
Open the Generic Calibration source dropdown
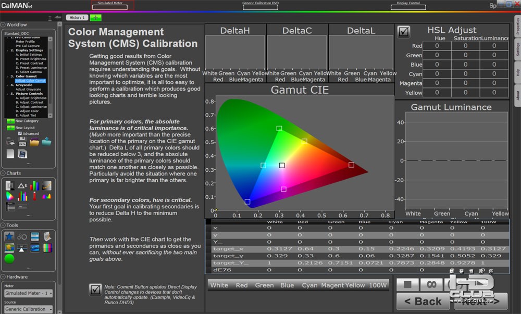[x=29, y=309]
